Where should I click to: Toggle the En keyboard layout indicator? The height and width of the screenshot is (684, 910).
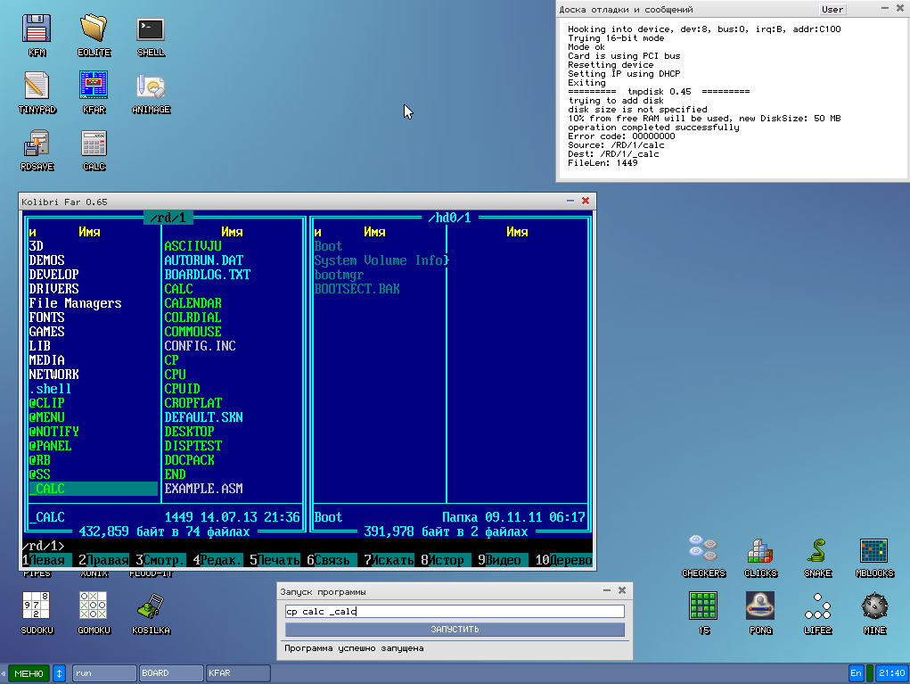(x=857, y=673)
